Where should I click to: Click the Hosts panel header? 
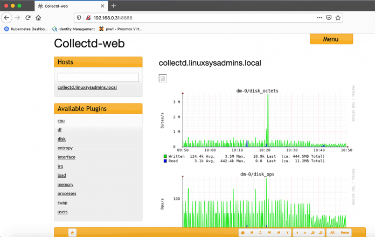coord(98,62)
